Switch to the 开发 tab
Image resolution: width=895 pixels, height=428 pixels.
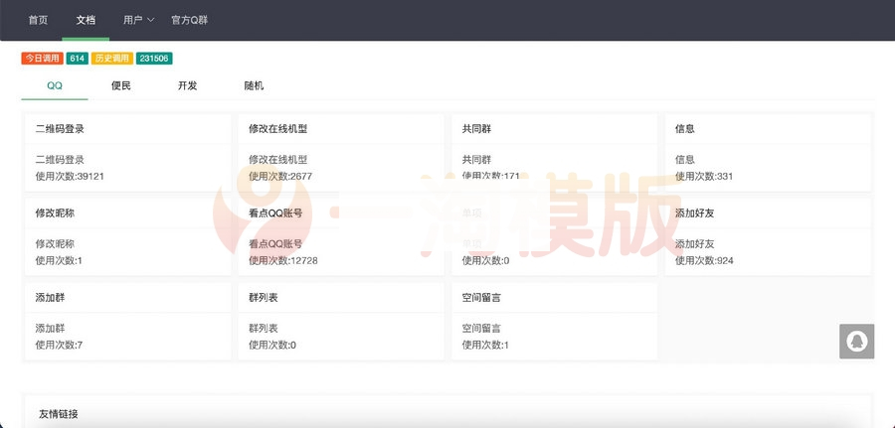coord(187,85)
